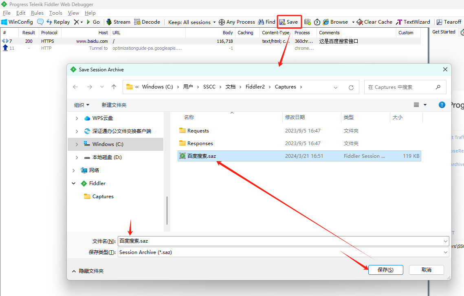Select 本地磁盘 (D:) in the tree
The height and width of the screenshot is (296, 464).
tap(107, 157)
